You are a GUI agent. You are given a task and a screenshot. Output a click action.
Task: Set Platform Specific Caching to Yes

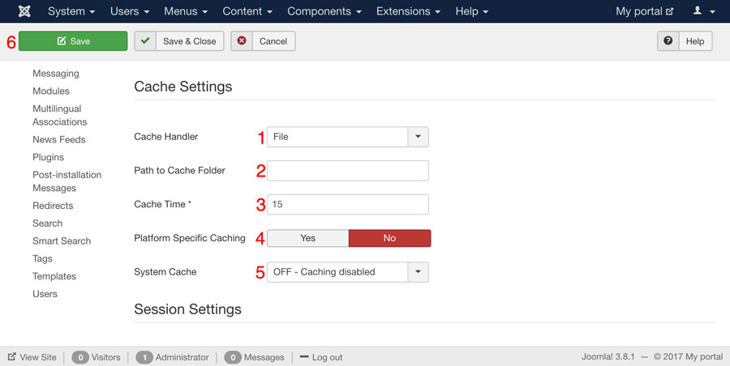tap(307, 238)
